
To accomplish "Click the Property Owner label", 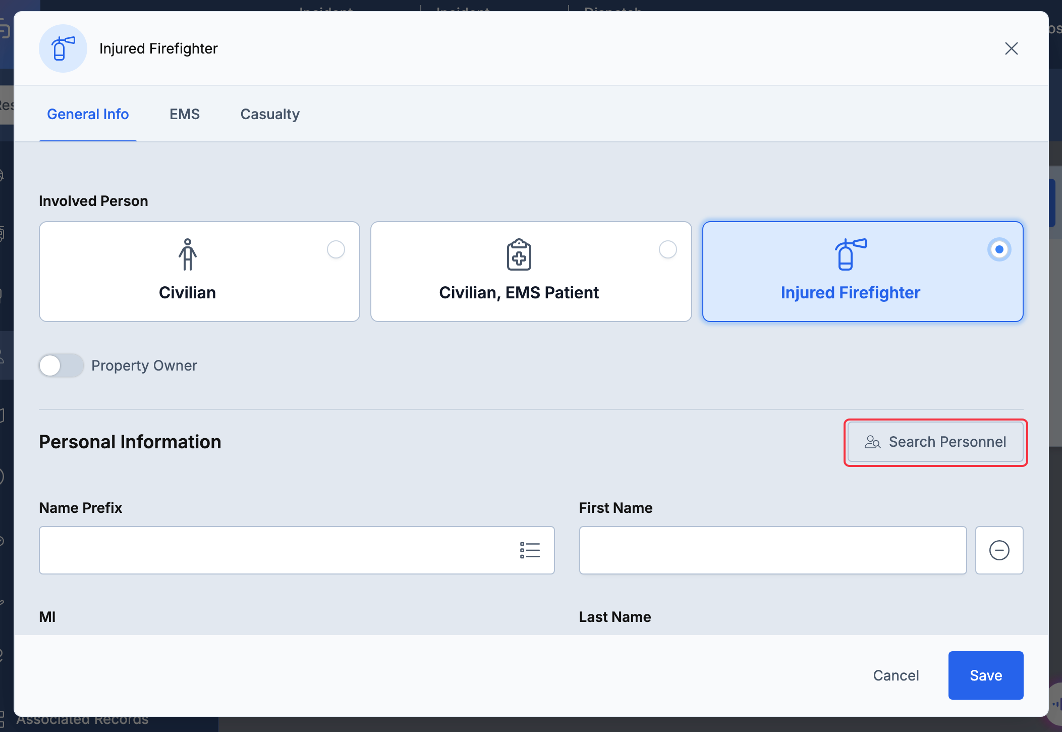I will pos(144,365).
